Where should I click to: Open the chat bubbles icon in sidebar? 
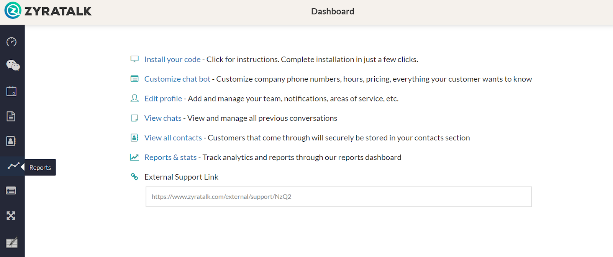coord(13,65)
